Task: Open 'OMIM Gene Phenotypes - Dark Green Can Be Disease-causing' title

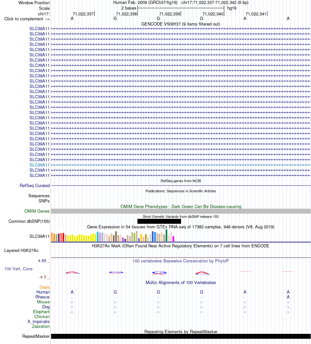Action: pos(181,206)
